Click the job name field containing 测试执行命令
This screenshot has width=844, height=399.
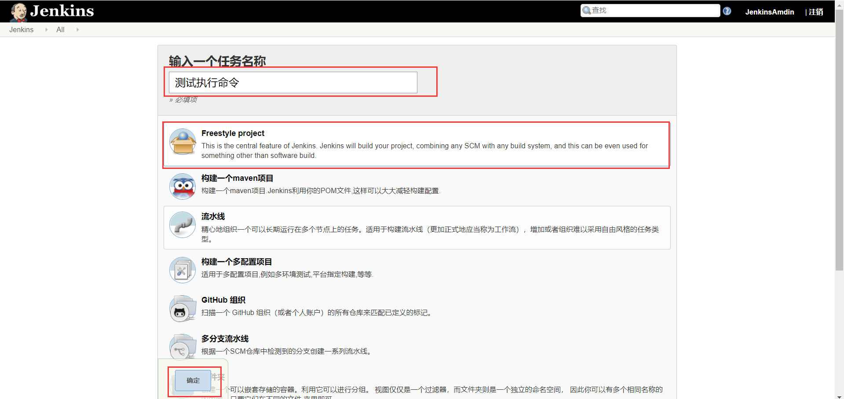tap(292, 82)
